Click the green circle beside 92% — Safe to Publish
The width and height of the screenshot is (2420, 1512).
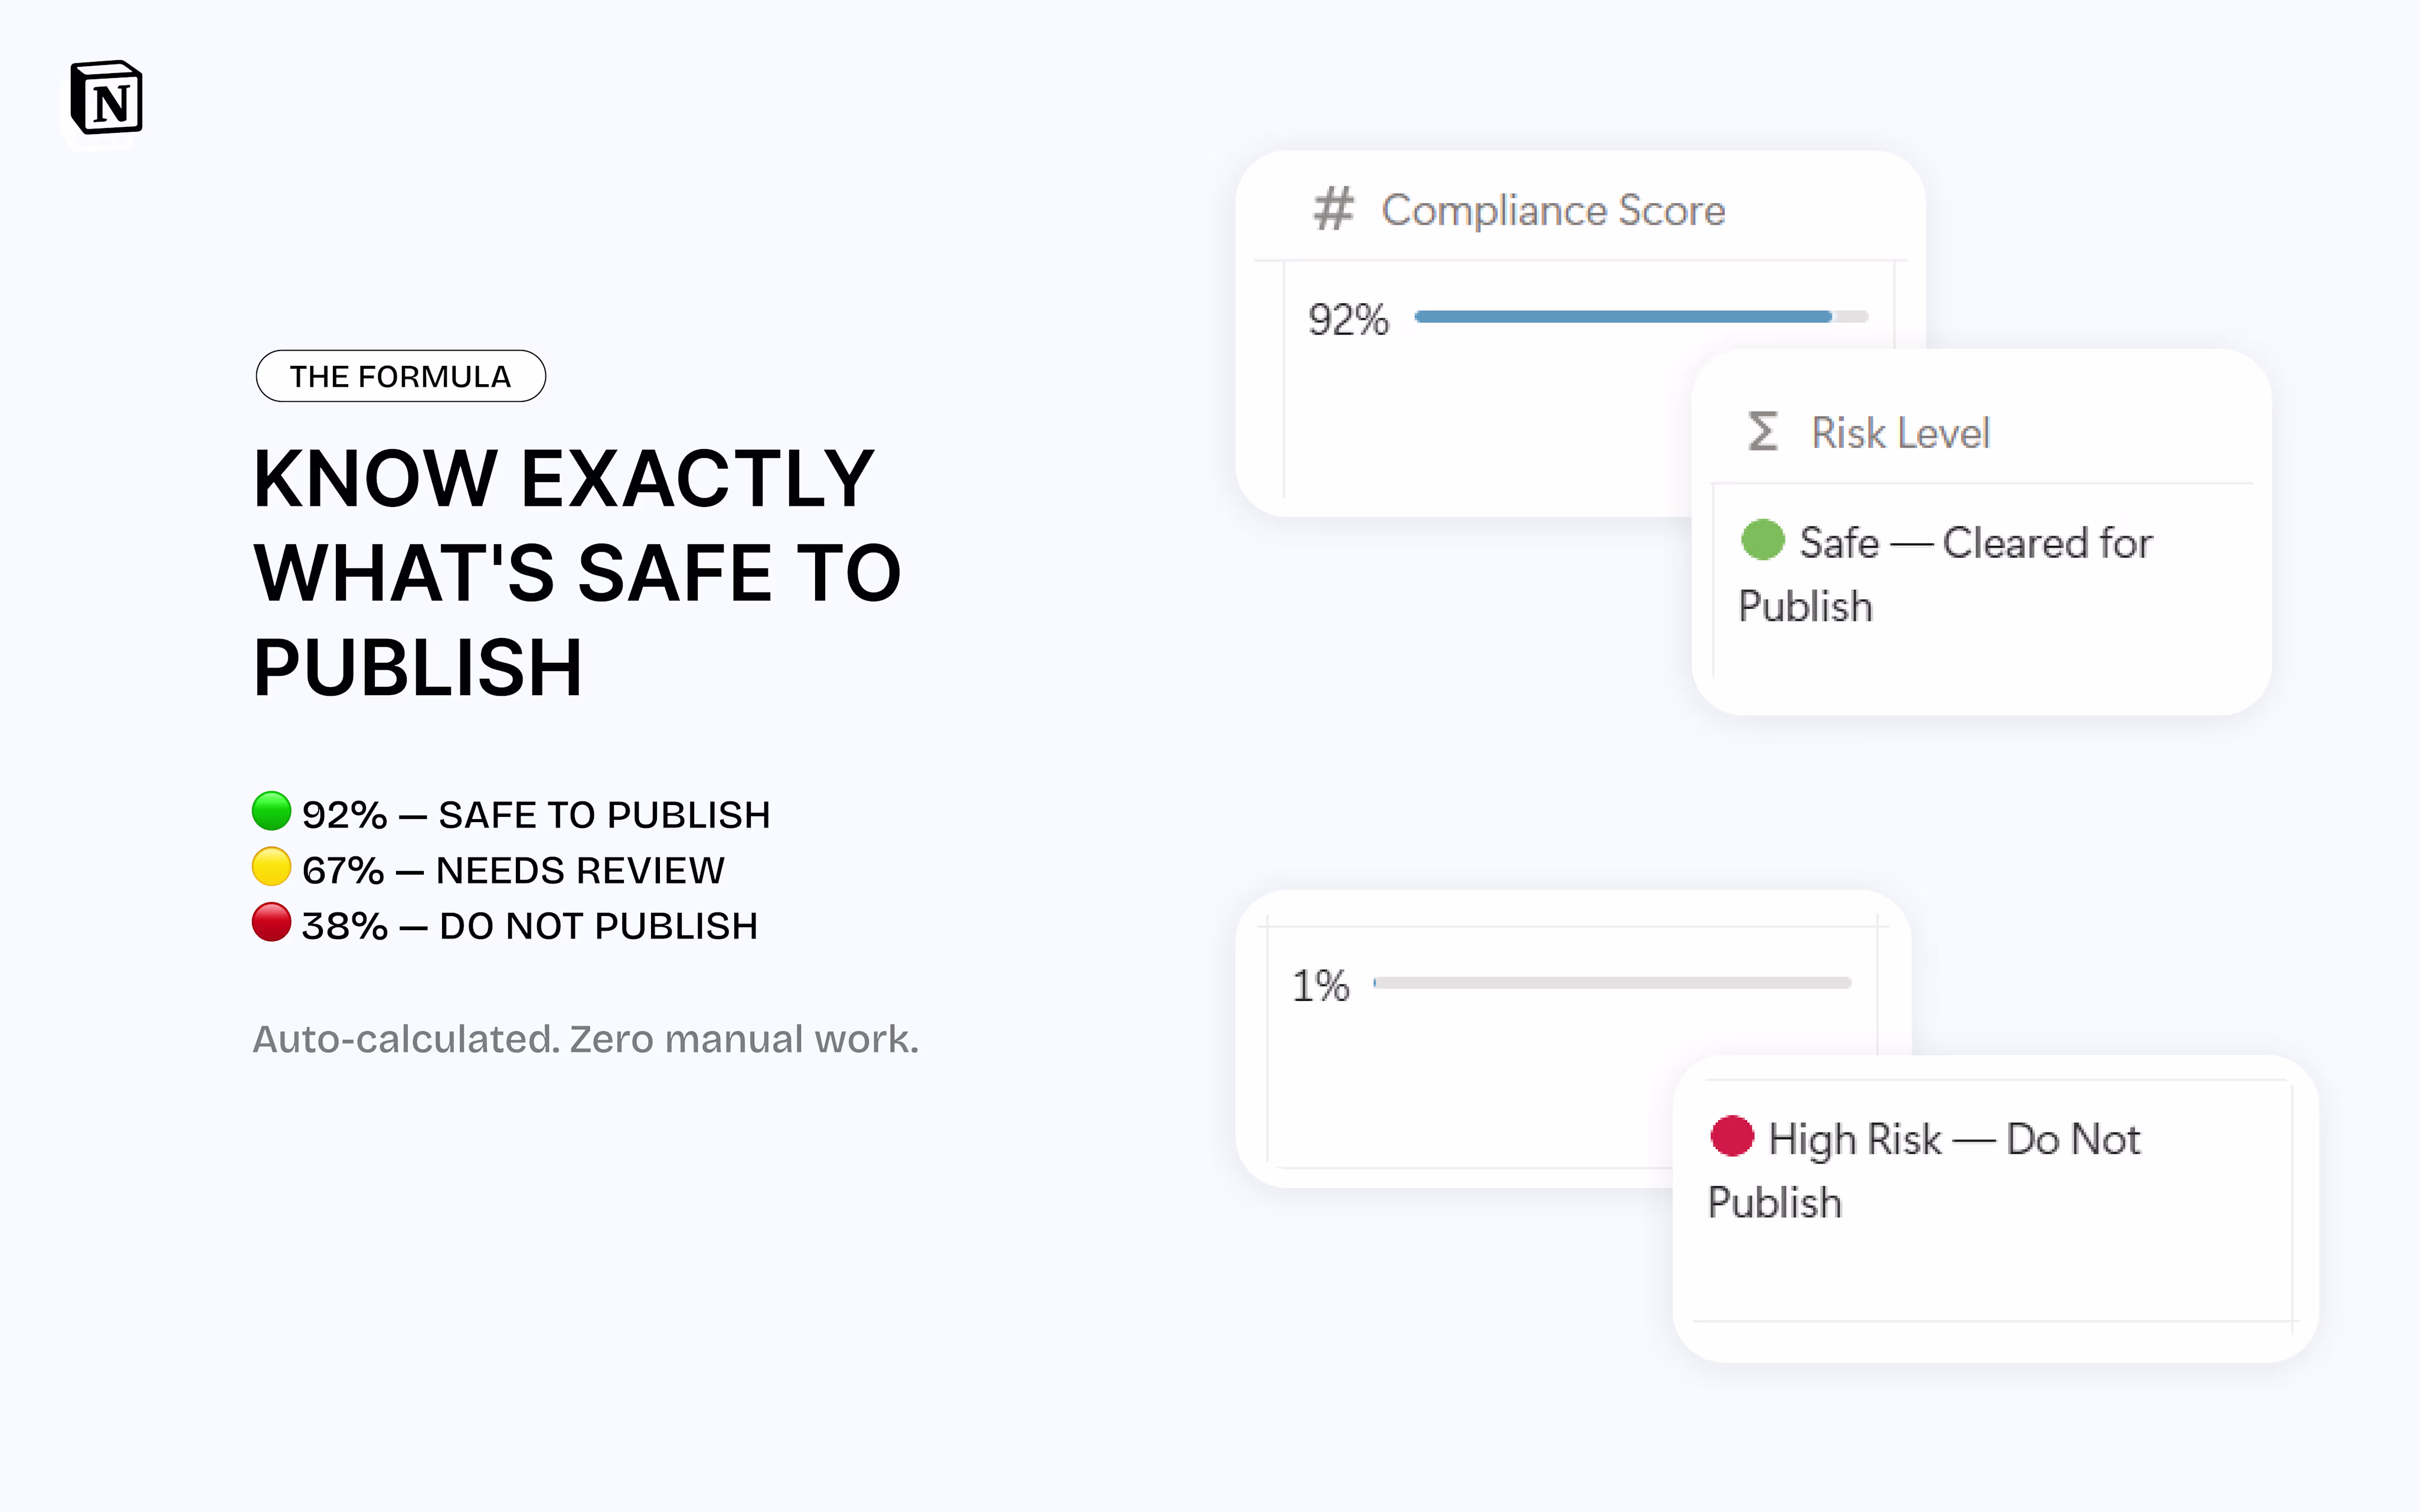[271, 811]
